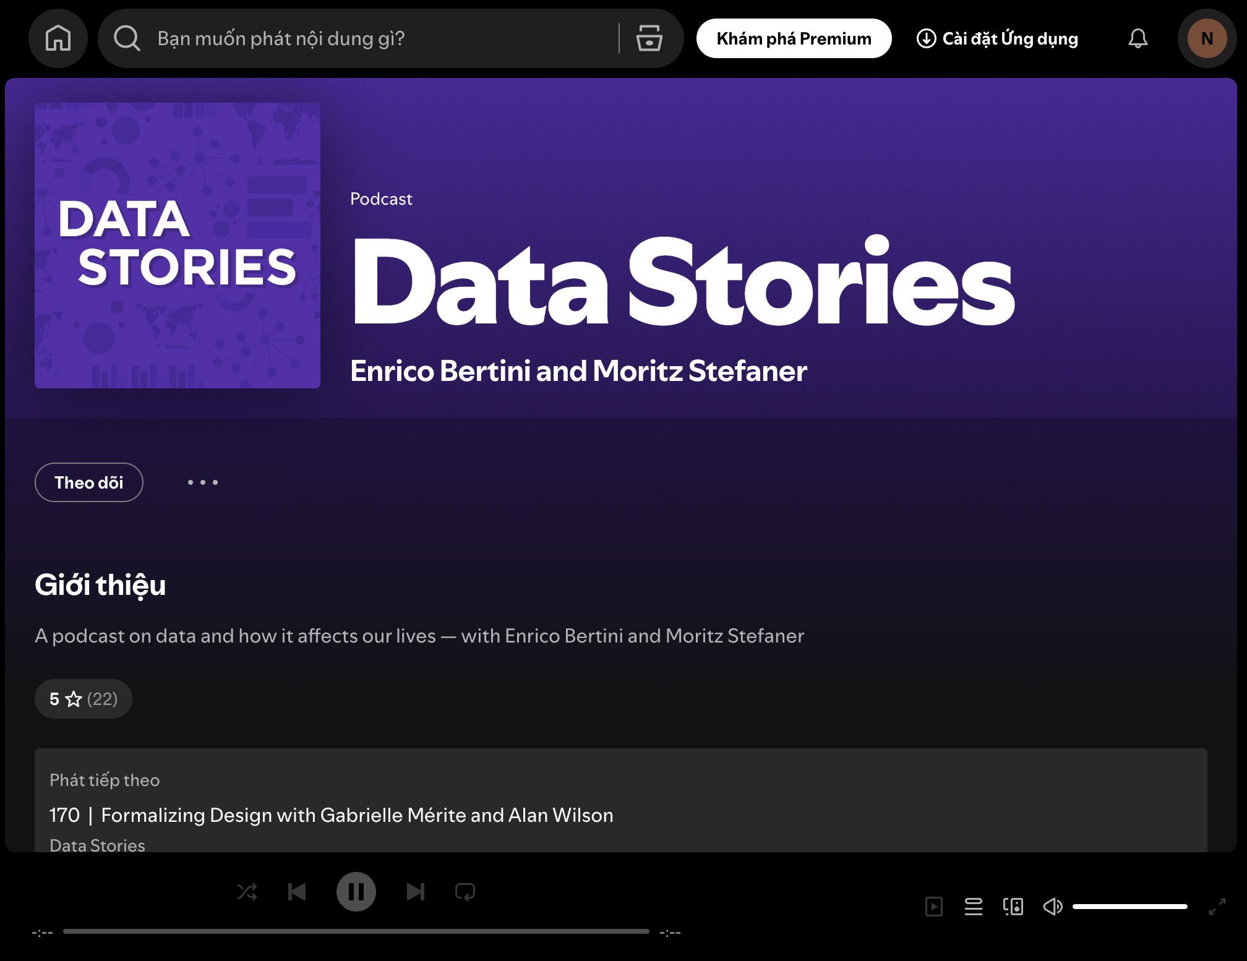Viewport: 1247px width, 961px height.
Task: Click the Khám phá Premium button
Action: (x=794, y=38)
